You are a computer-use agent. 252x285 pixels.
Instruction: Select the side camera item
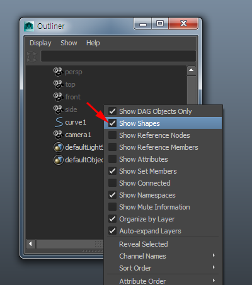[71, 109]
